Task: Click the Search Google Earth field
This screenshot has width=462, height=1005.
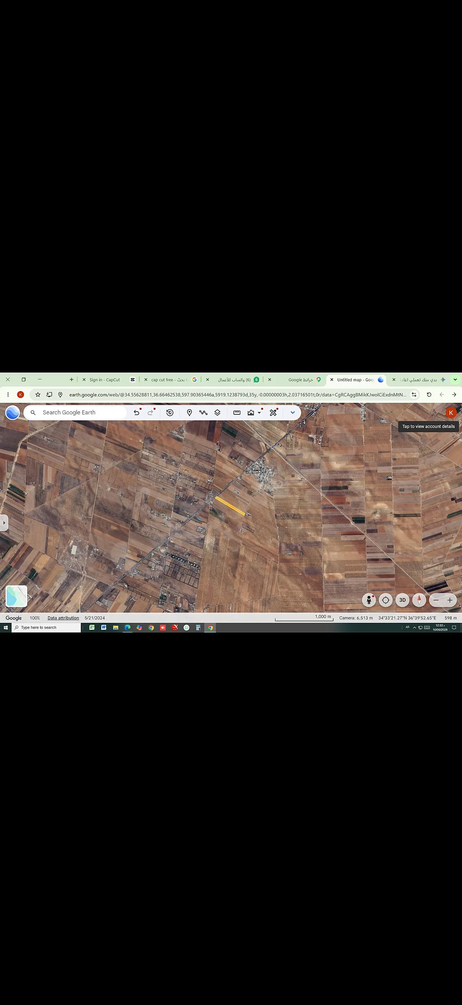Action: [75, 412]
